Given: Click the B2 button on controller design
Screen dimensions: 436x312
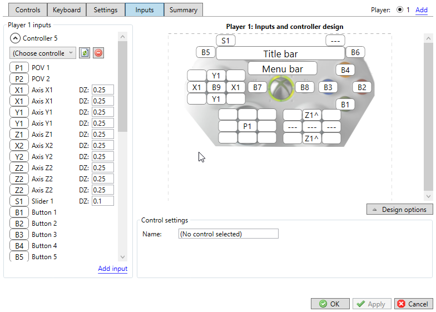Looking at the screenshot, I should coord(362,87).
